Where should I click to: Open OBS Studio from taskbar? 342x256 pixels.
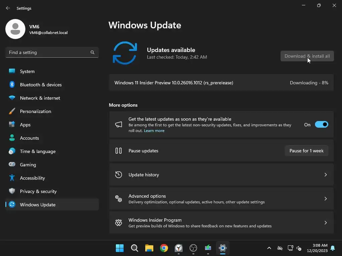pos(193,248)
